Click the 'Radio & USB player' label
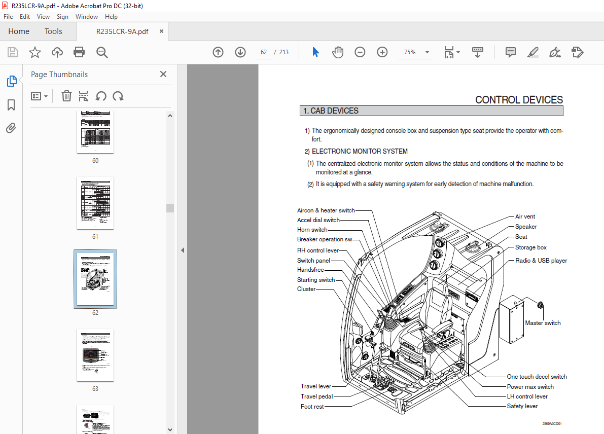The height and width of the screenshot is (434, 604). (541, 261)
